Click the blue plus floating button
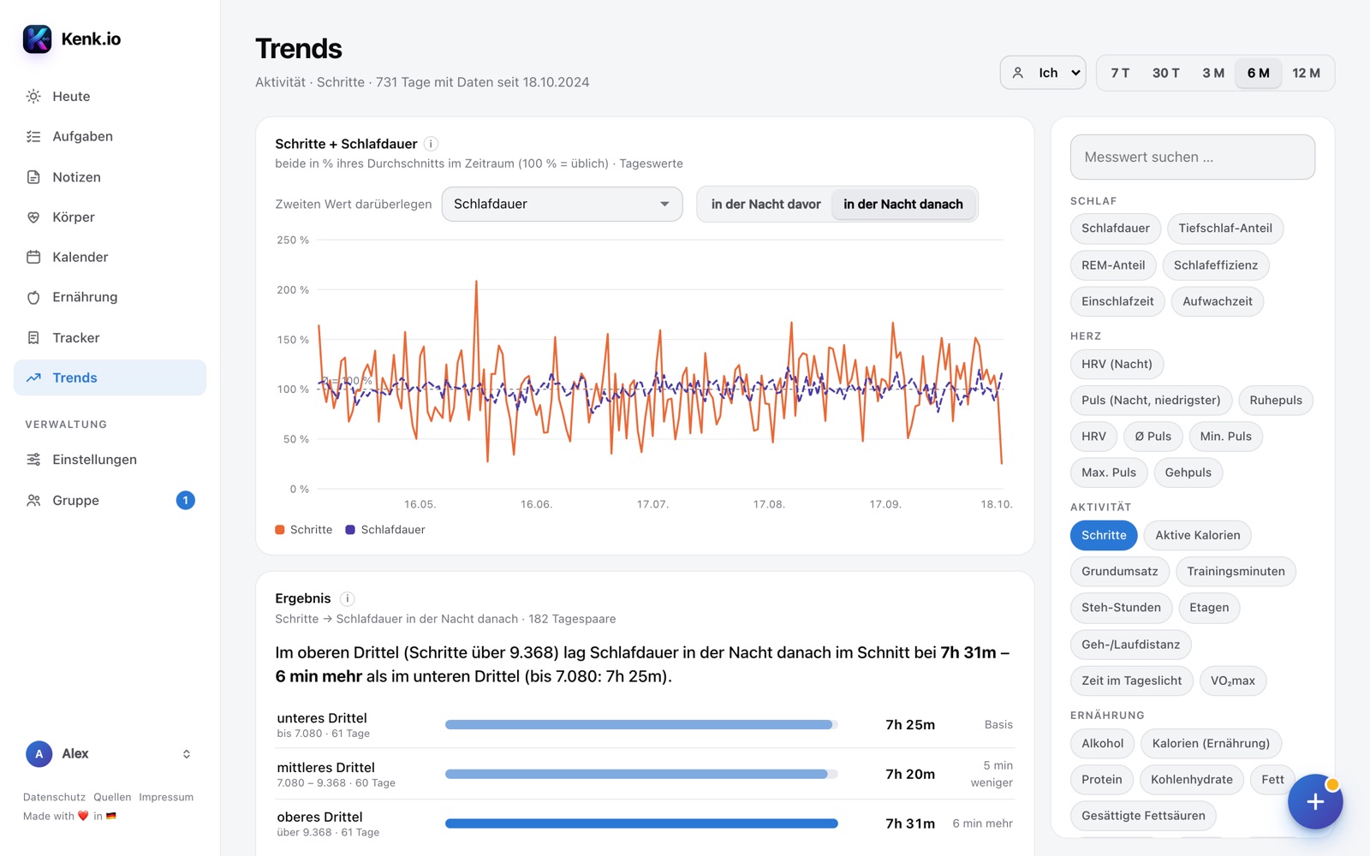The height and width of the screenshot is (856, 1370). click(1315, 801)
